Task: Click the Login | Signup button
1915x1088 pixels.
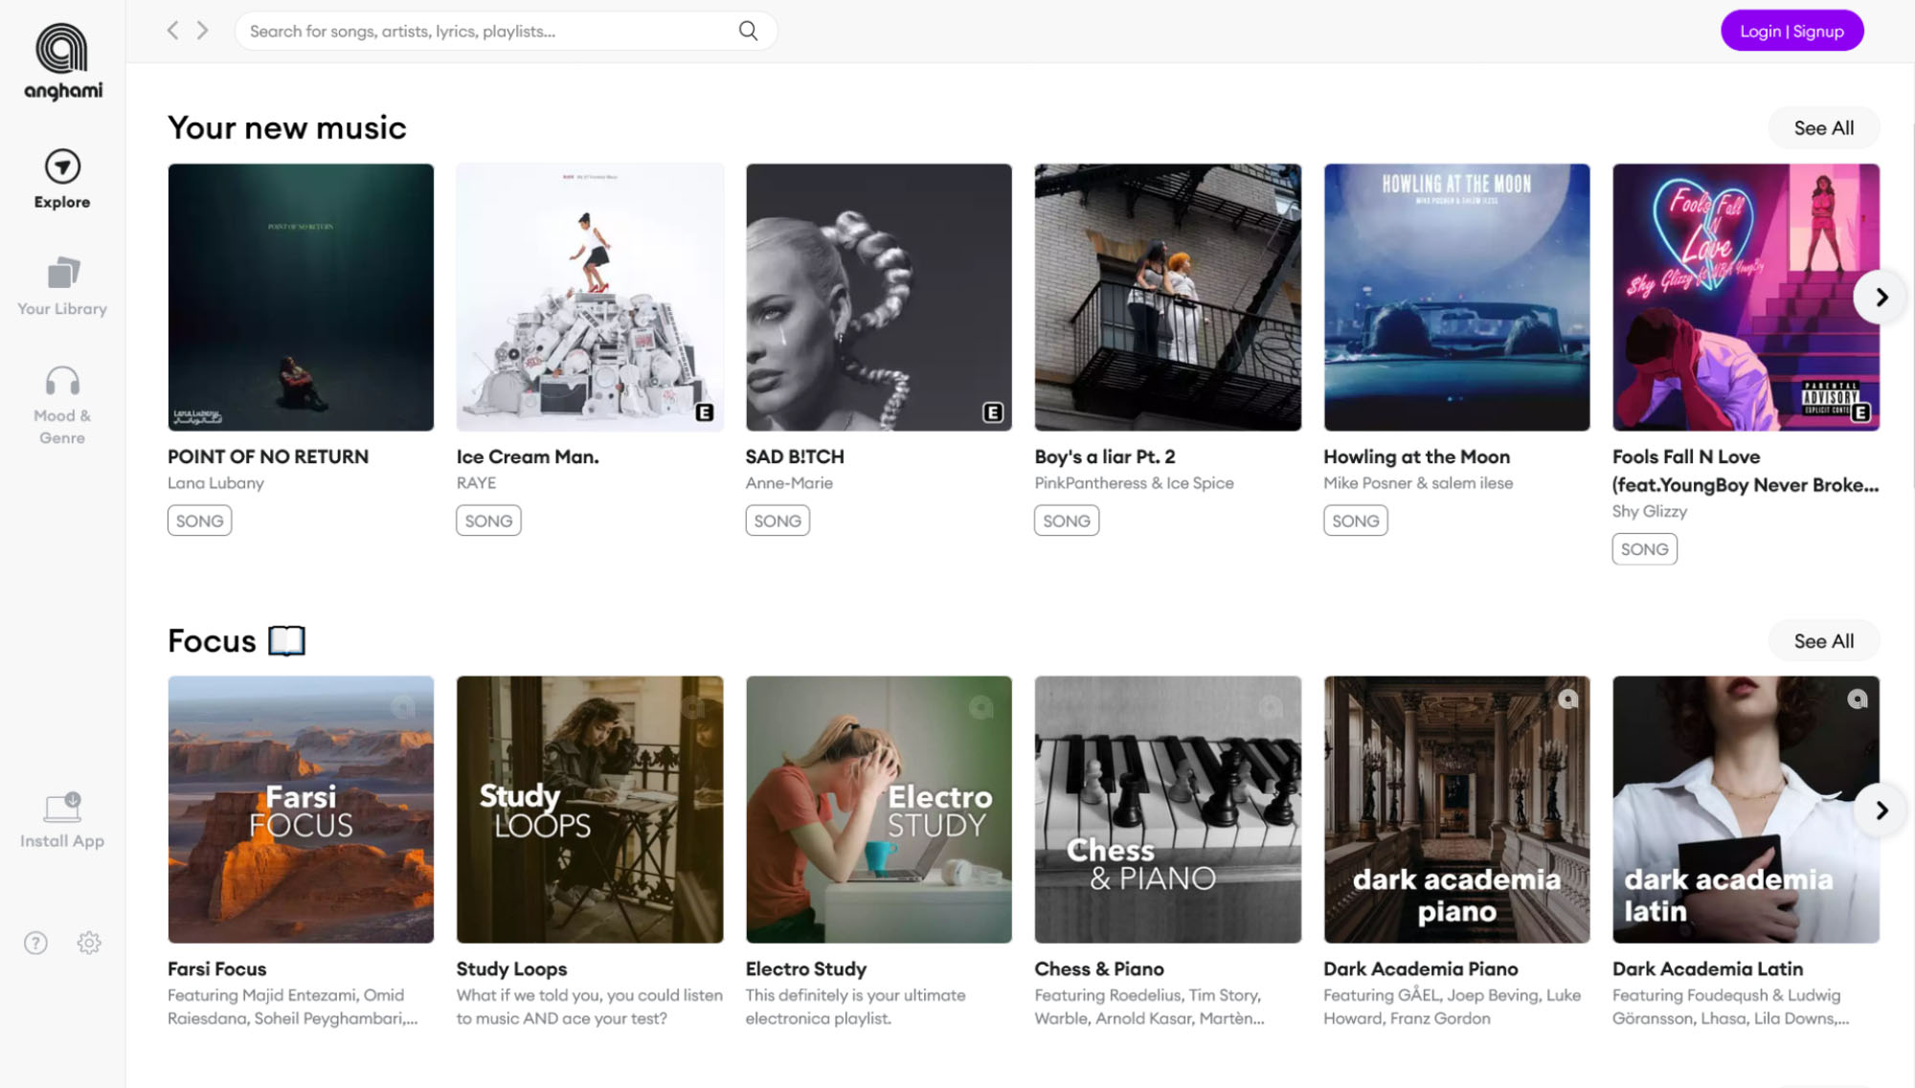Action: click(x=1791, y=31)
